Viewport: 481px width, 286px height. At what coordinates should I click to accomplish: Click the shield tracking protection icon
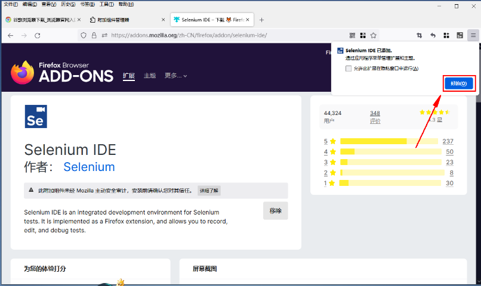[84, 36]
